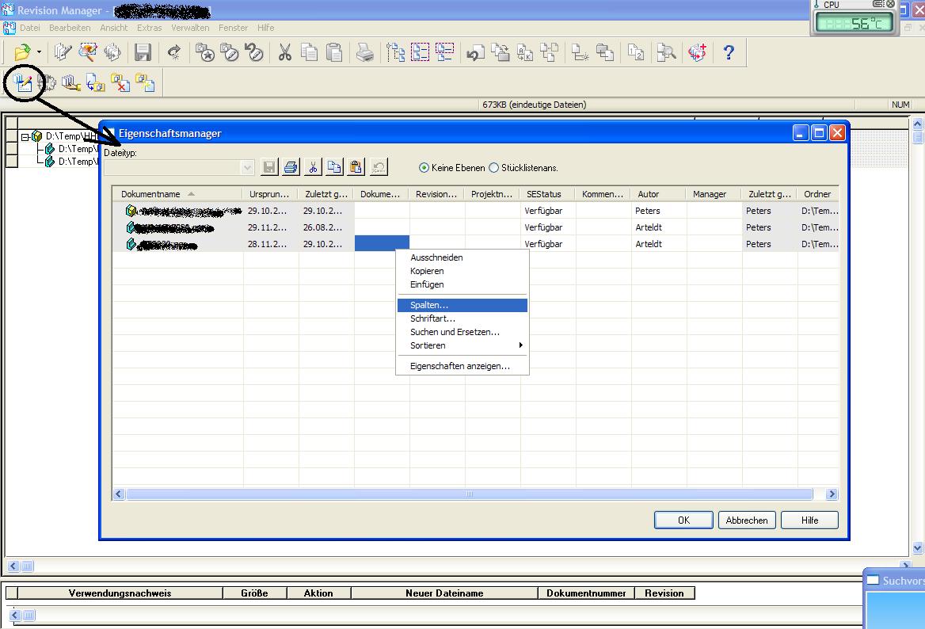Screen dimensions: 925x629
Task: Choose Ausschneiden in the context menu
Action: pos(462,257)
